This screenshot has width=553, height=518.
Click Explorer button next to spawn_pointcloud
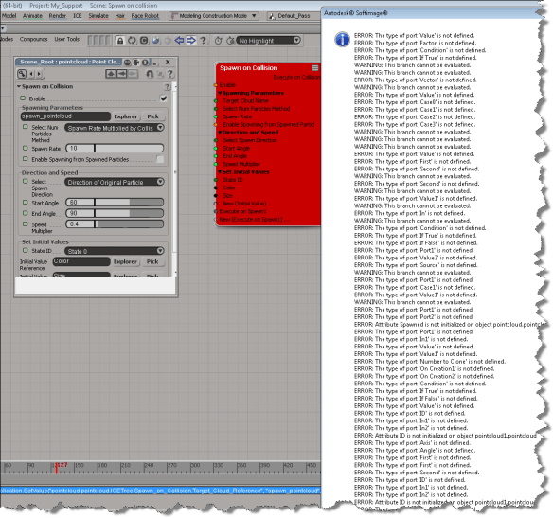coord(126,116)
